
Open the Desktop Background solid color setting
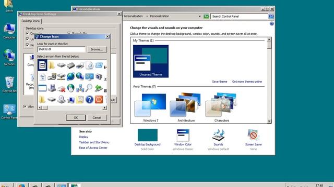click(x=147, y=140)
